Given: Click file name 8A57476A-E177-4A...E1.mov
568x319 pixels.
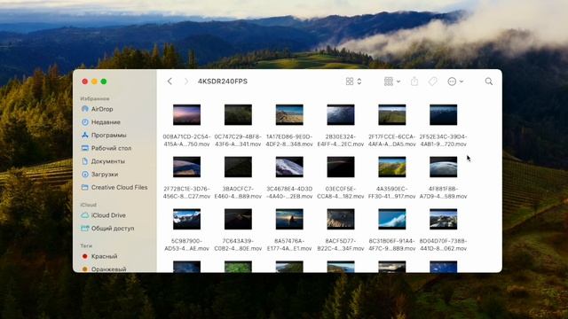Looking at the screenshot, I should (289, 245).
